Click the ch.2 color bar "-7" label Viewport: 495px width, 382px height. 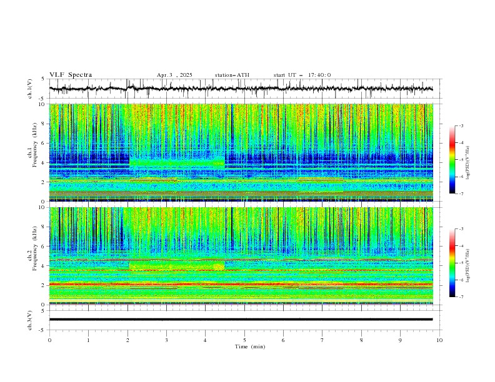coord(461,297)
